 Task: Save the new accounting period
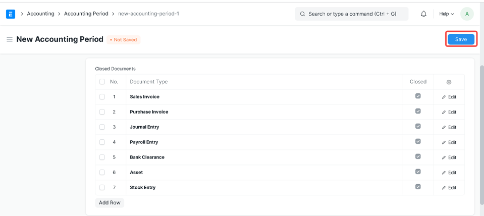460,39
